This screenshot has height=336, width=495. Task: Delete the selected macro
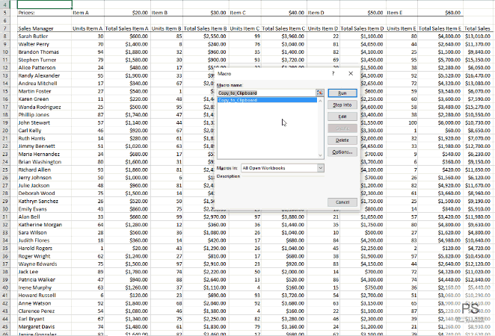tap(342, 140)
